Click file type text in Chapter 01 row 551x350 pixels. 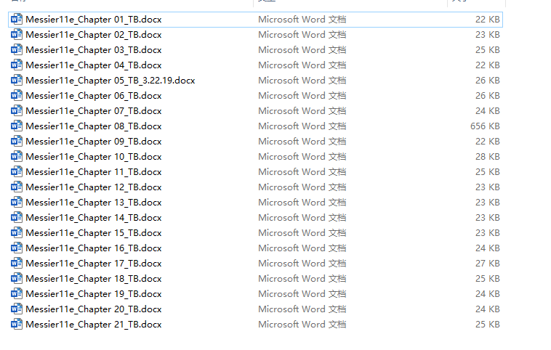coord(302,20)
